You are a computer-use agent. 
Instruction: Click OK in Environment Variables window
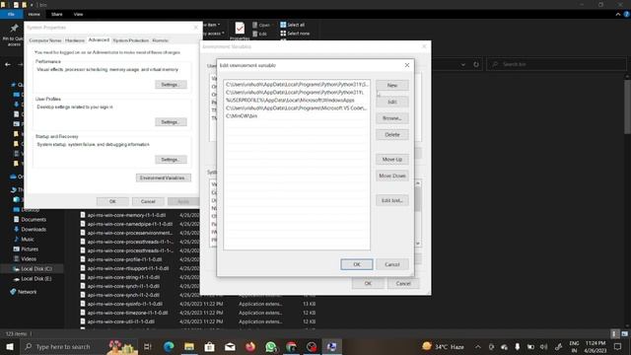click(x=368, y=283)
